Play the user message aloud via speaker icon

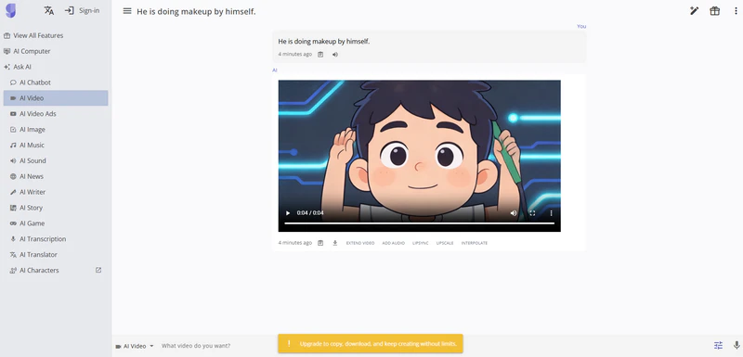(x=335, y=55)
